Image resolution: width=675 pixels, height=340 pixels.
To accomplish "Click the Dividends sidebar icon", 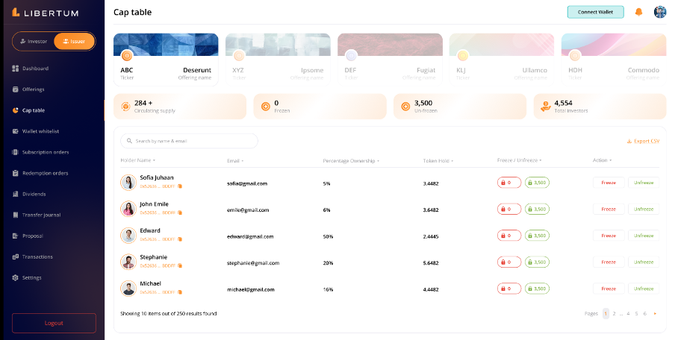I will click(16, 194).
